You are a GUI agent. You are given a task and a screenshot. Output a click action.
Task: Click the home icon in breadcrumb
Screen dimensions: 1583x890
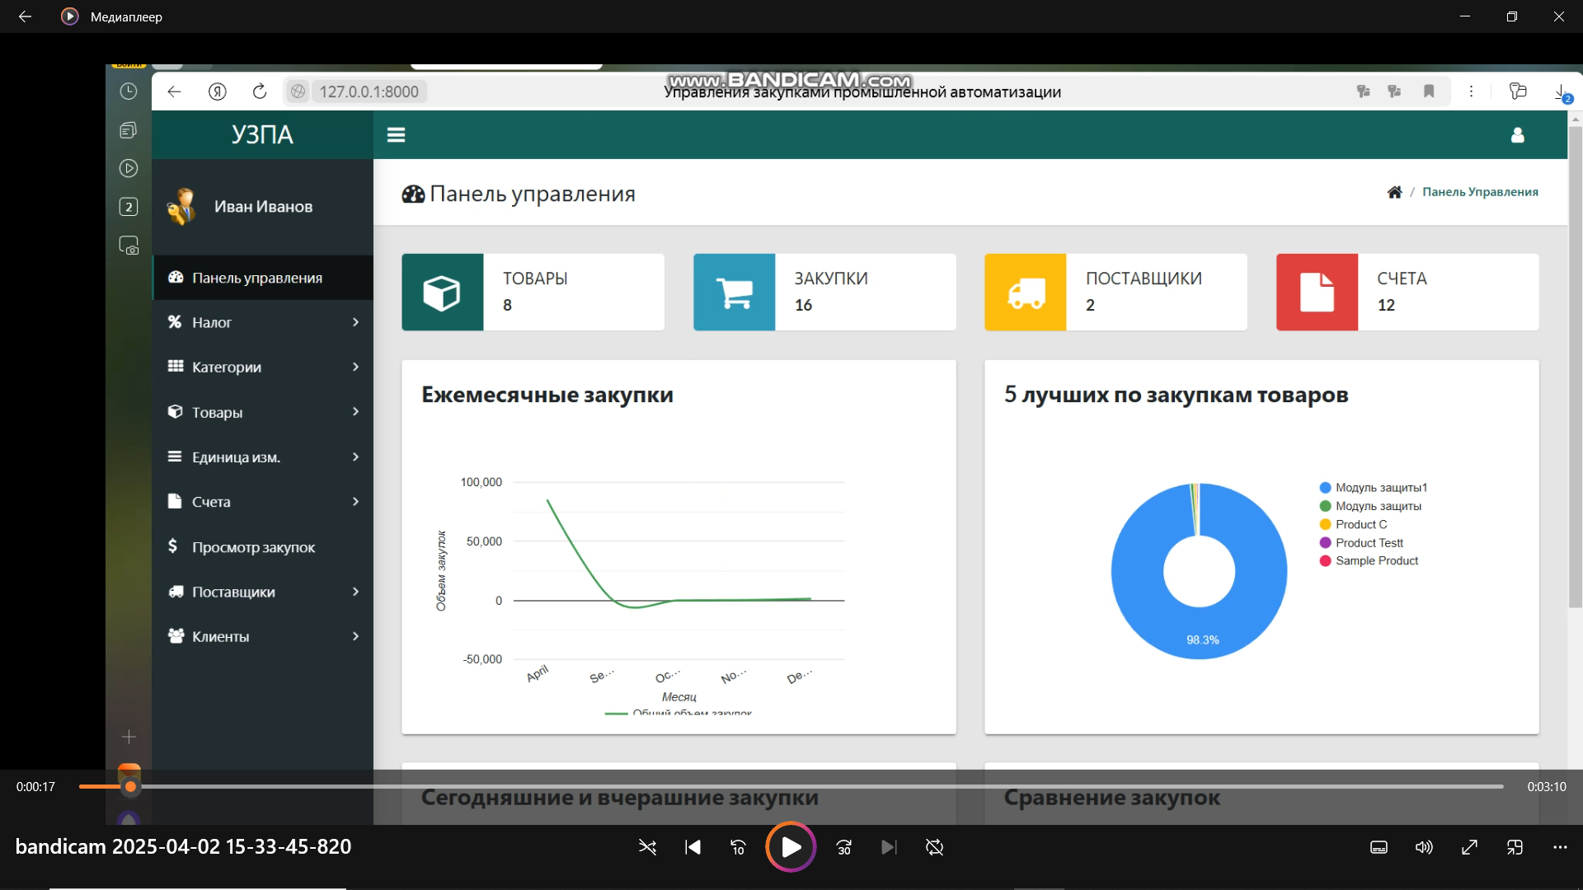1394,192
